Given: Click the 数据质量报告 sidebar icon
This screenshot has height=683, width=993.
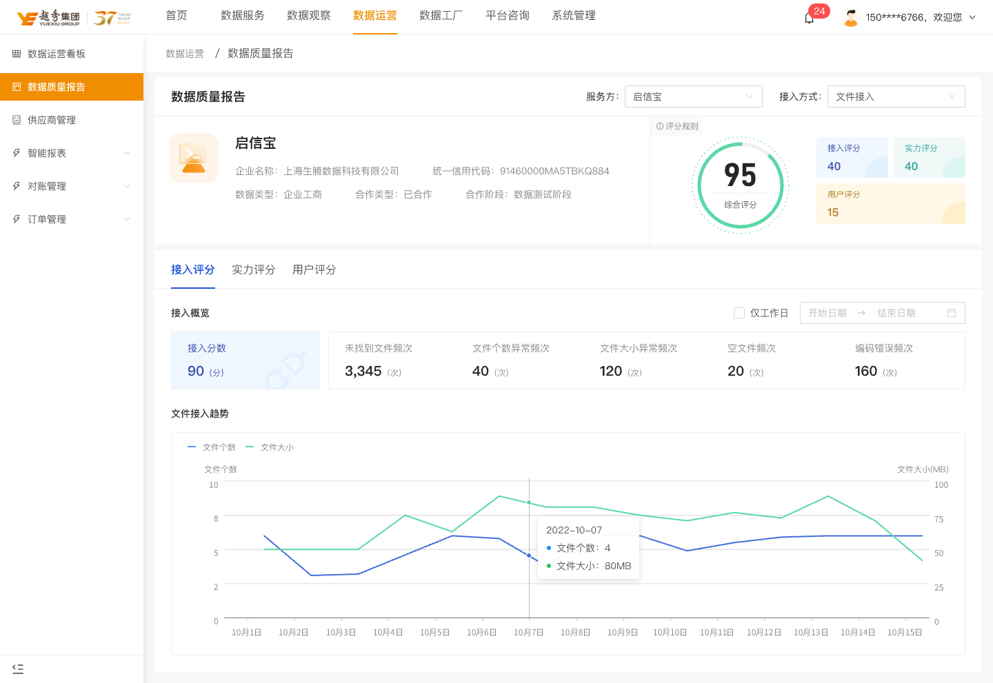Looking at the screenshot, I should 17,87.
